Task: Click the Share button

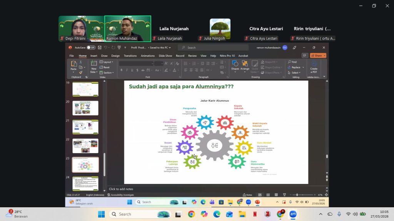Action: 318,56
